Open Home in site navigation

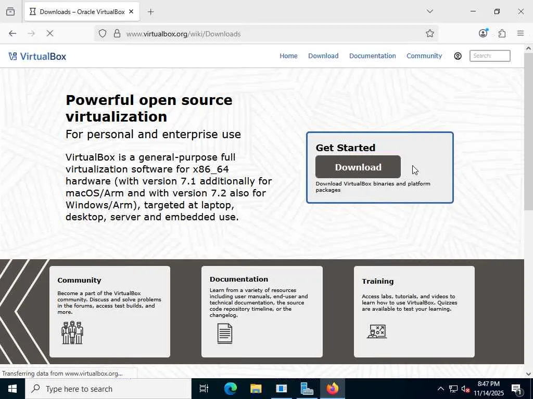click(288, 56)
